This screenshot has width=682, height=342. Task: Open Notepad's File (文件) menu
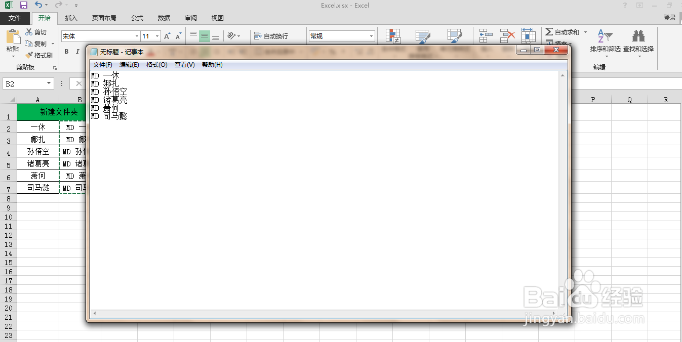tap(103, 65)
